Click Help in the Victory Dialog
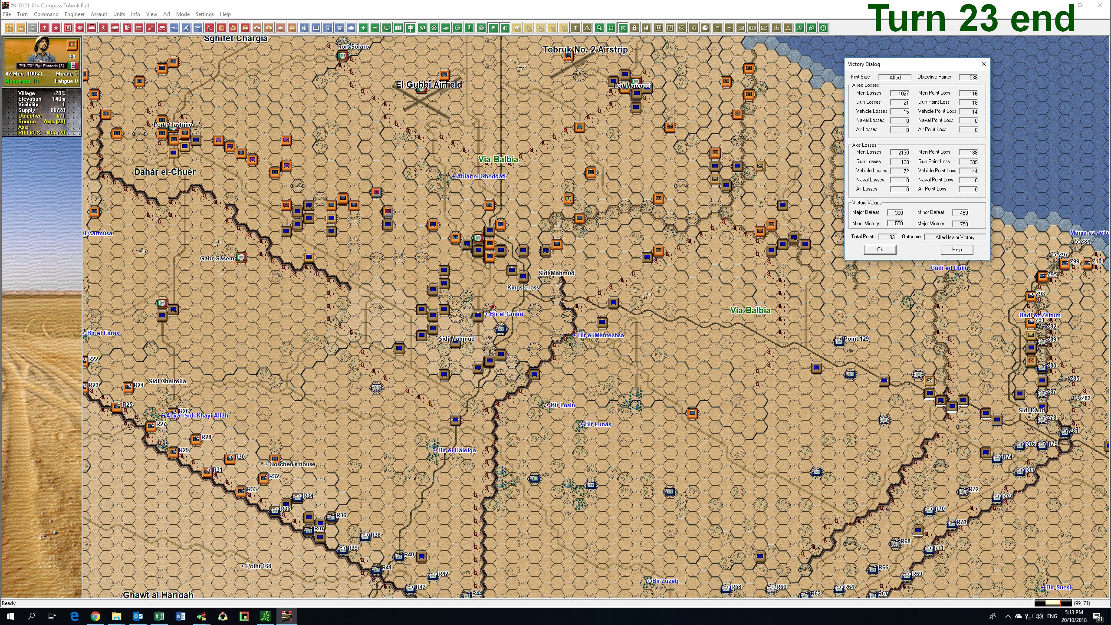Screen dimensions: 1111x625 pyautogui.click(x=957, y=250)
